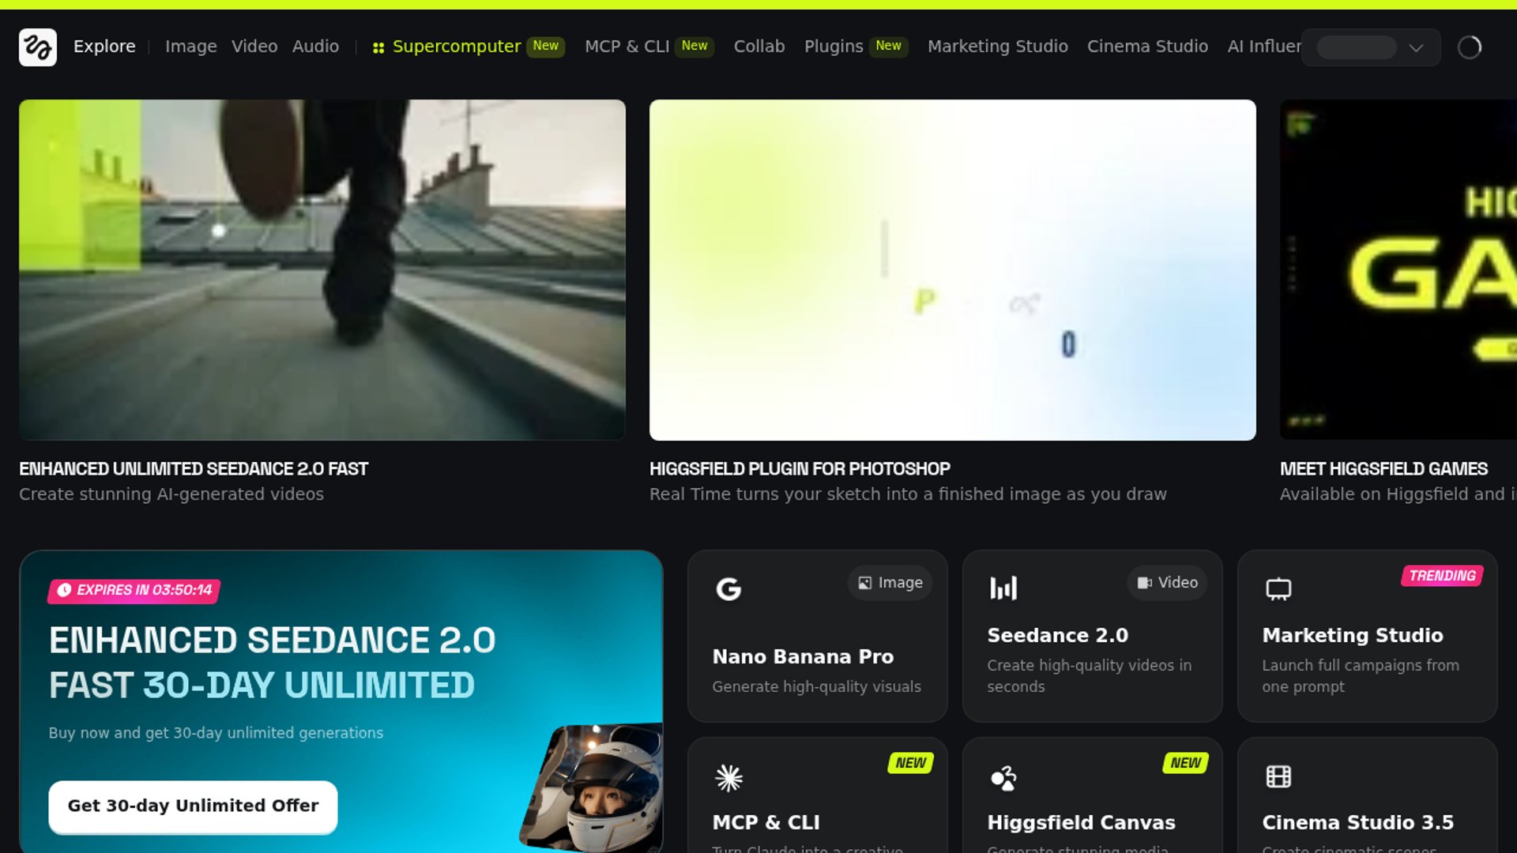Click the camera icon in Video tag
1517x853 pixels.
coord(1144,583)
